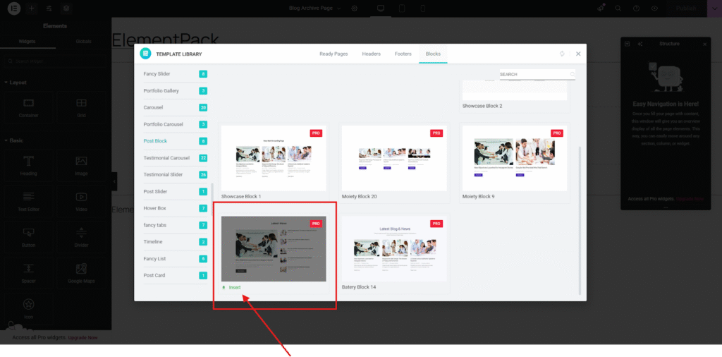Screen dimensions: 722x357
Task: Collapse the Layout section
Action: point(16,83)
